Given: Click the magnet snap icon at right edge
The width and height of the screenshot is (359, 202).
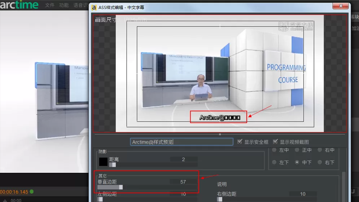Looking at the screenshot, I should coord(353,191).
